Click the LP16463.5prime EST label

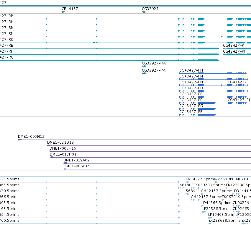222,215
